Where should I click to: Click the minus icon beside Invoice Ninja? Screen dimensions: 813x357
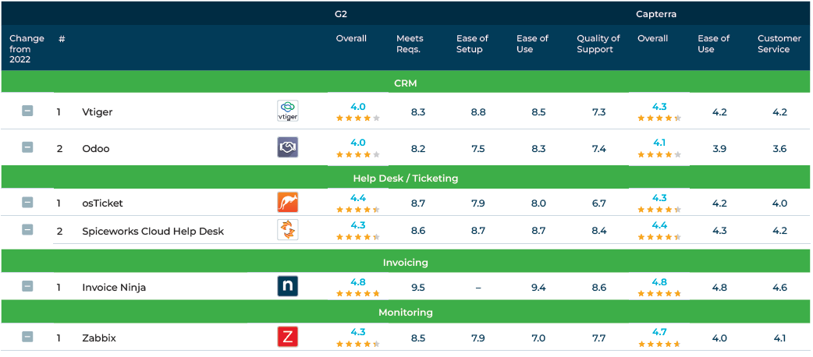(27, 286)
